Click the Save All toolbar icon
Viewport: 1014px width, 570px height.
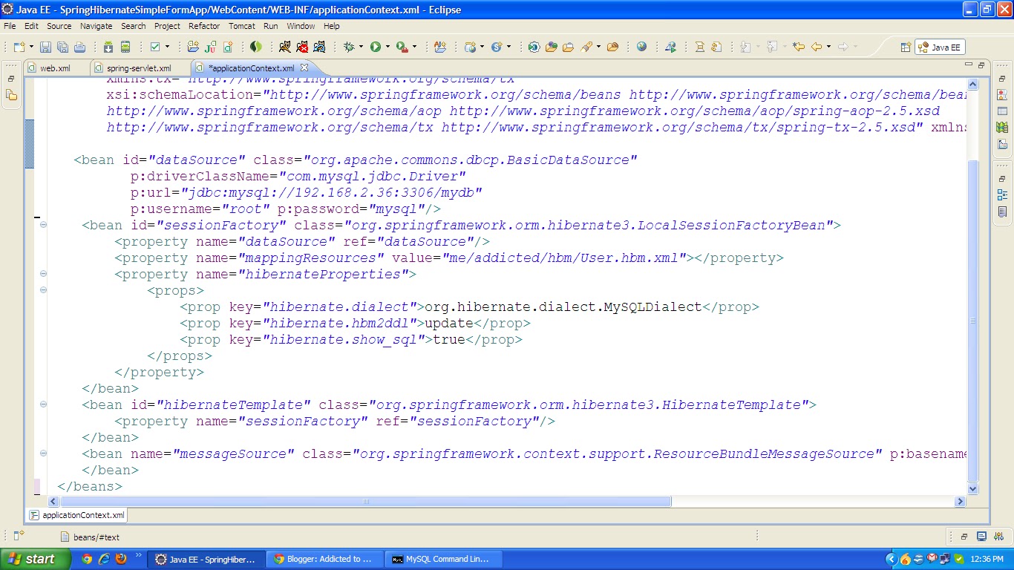(61, 46)
